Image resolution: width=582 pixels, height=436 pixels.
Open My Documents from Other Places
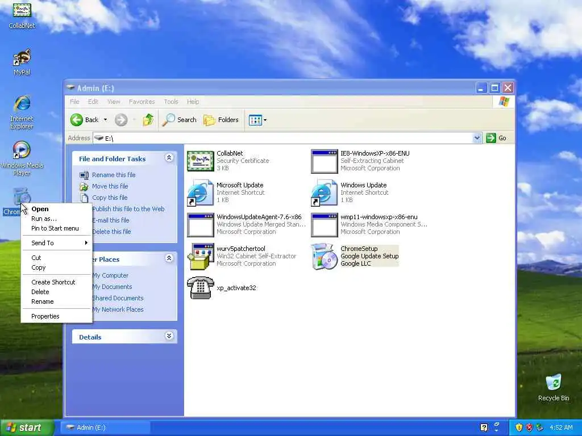point(112,287)
